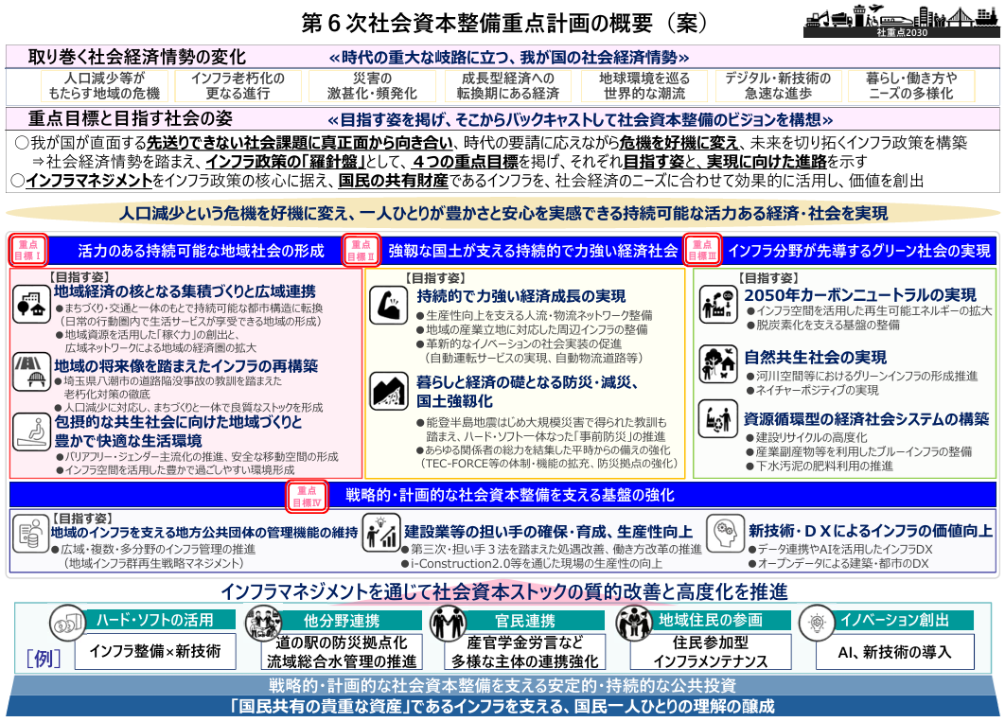This screenshot has height=722, width=1005.
Task: Click the recycling icon beside 資源循環型の経済社会システムの構築
Action: click(717, 419)
